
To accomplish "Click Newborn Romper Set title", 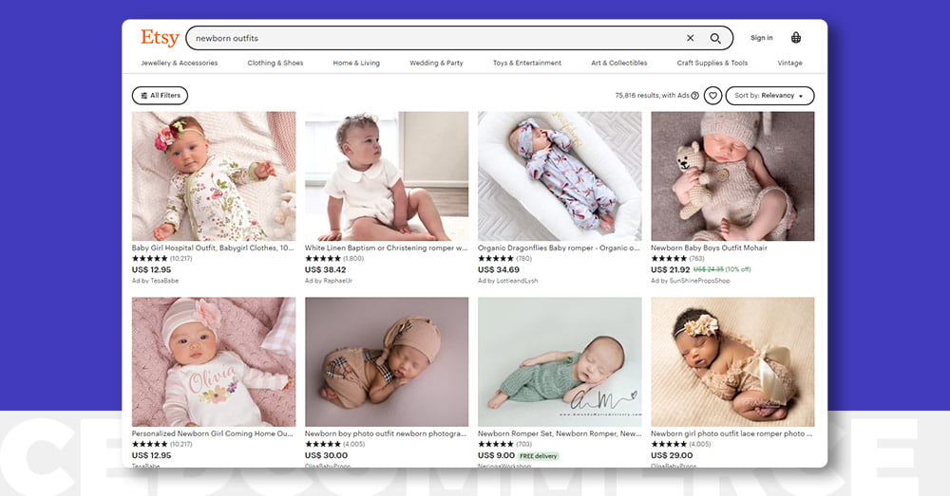I will point(560,433).
